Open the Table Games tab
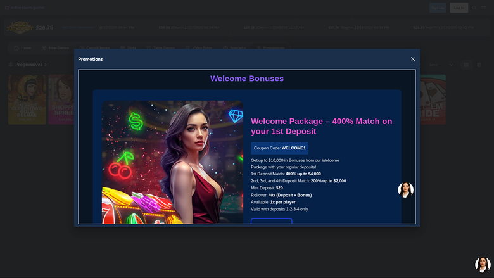The image size is (494, 278). 160,48
